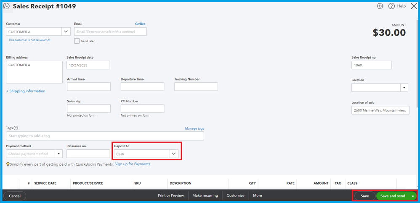Focus the Arrival Time field
The image size is (420, 203).
point(89,86)
